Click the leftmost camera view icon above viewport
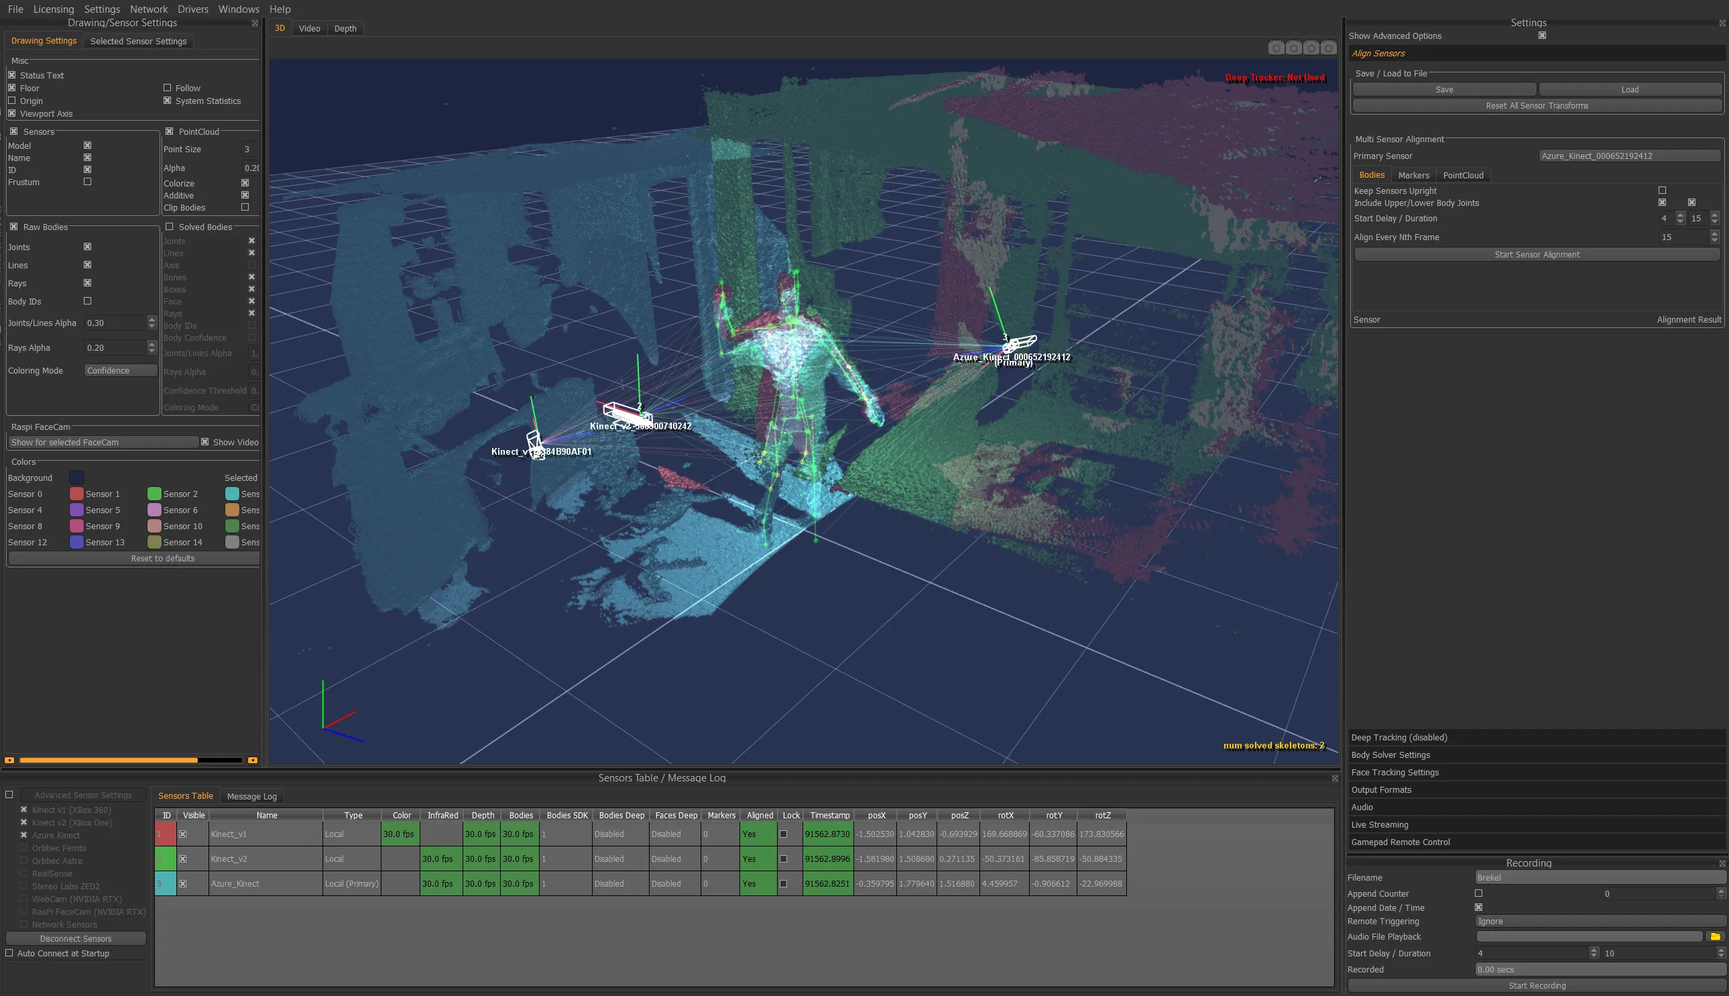The width and height of the screenshot is (1729, 996). tap(1276, 48)
